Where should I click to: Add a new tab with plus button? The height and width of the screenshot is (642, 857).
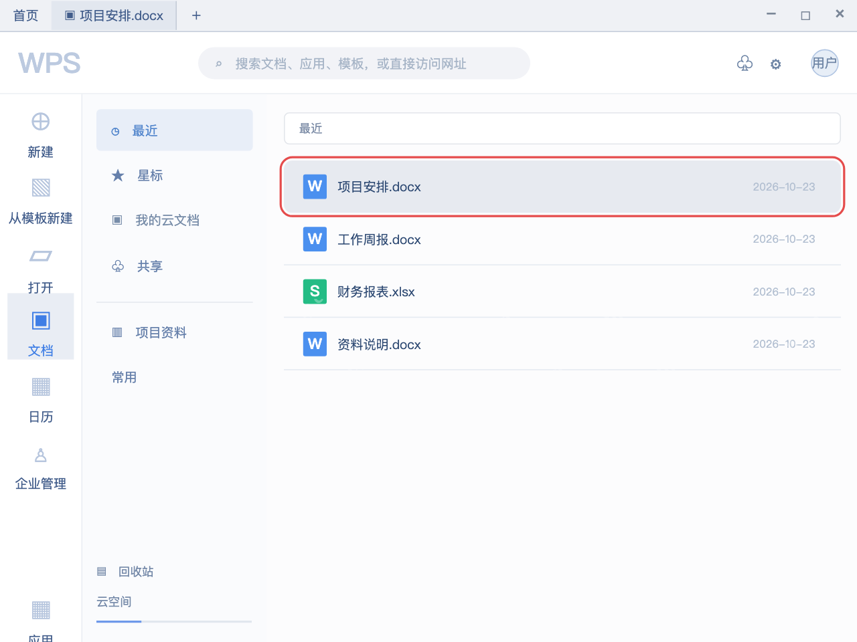(x=196, y=15)
